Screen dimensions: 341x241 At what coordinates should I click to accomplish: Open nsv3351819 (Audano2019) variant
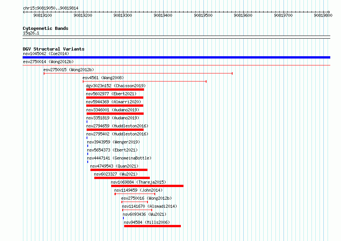tap(113, 118)
